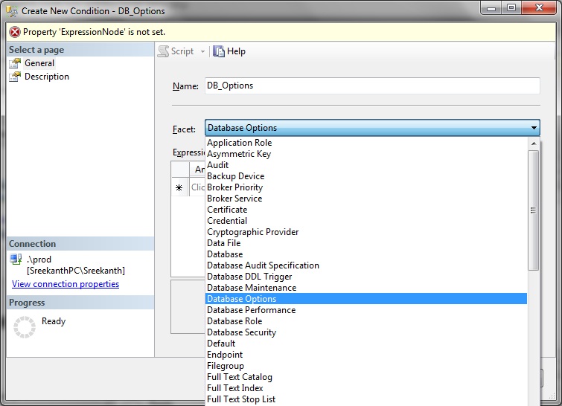Click the Name text field
The height and width of the screenshot is (406, 562).
pyautogui.click(x=371, y=86)
